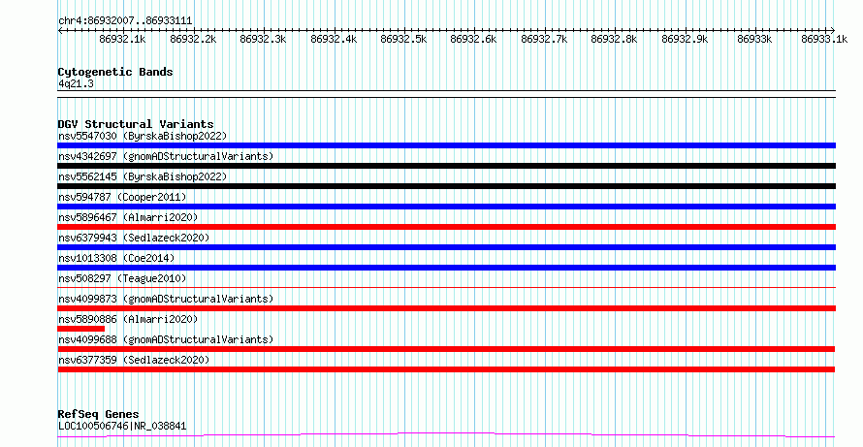Viewport: 863px width, 447px height.
Task: Open nsv4342697 (gnomADStructuralVariants) label
Action: [x=166, y=156]
